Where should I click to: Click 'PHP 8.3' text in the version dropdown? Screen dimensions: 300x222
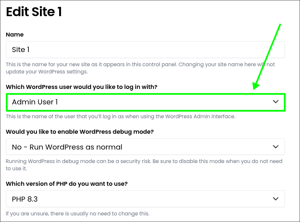(25, 199)
